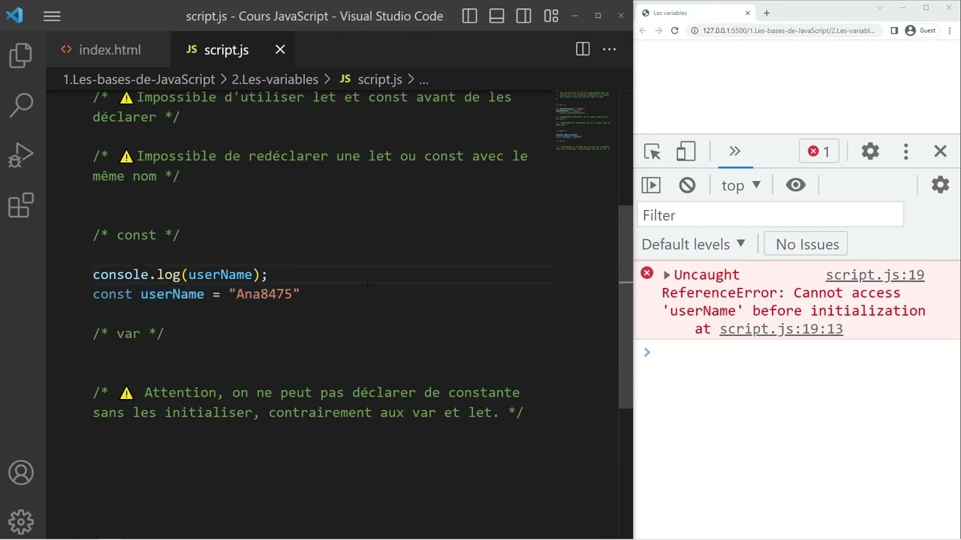961x540 pixels.
Task: Toggle the browser side panel icon
Action: click(x=894, y=31)
